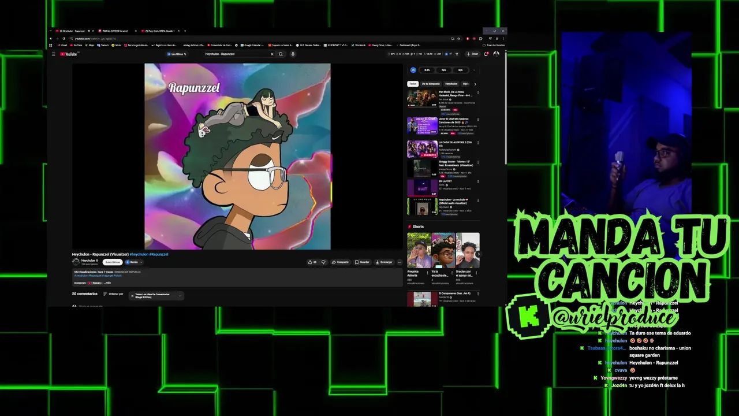This screenshot has width=739, height=416.
Task: Click the Suscribirme button
Action: coord(113,262)
